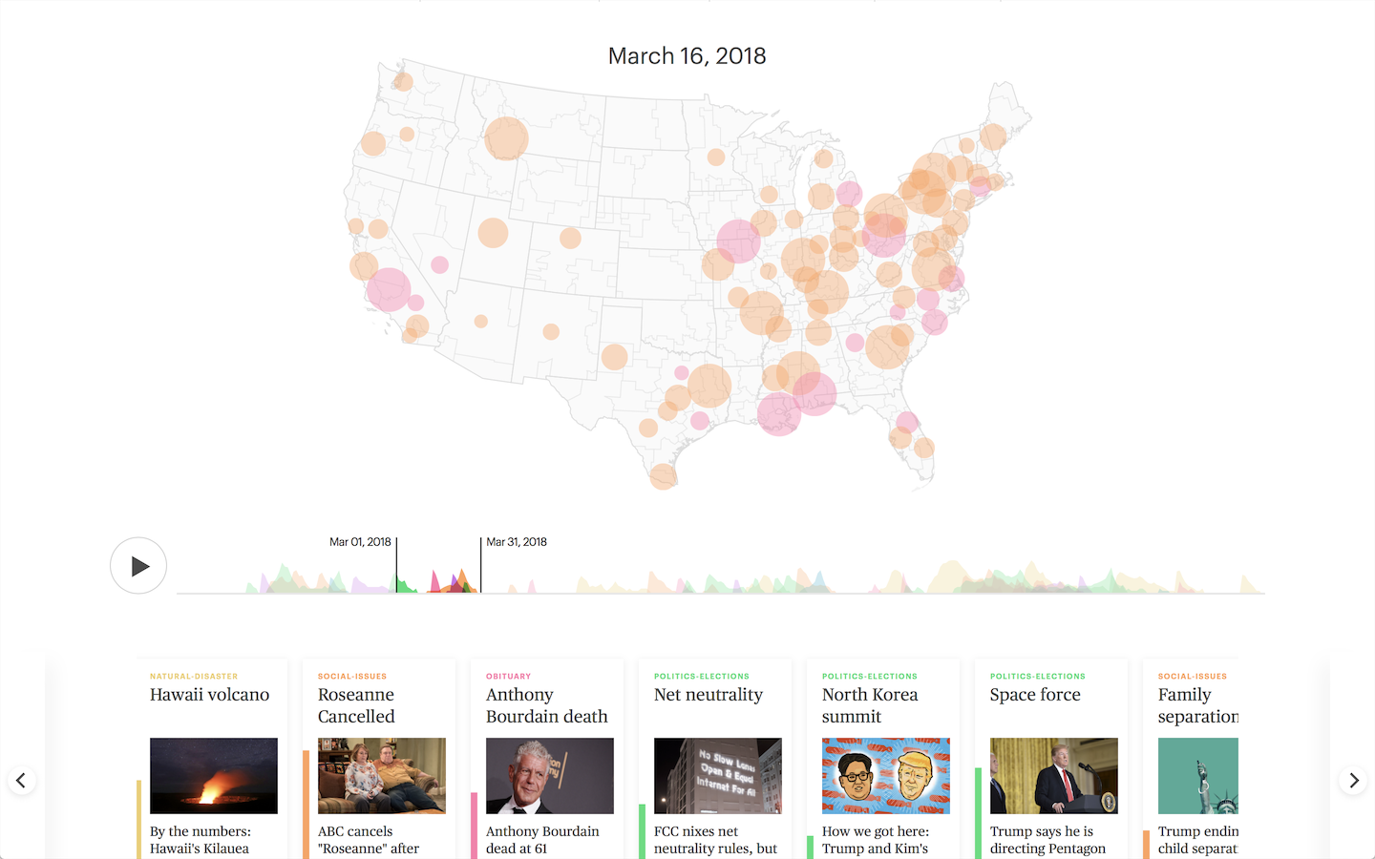Click the Kilauea lava photo on the Hawaii card
The width and height of the screenshot is (1375, 859).
click(x=213, y=776)
